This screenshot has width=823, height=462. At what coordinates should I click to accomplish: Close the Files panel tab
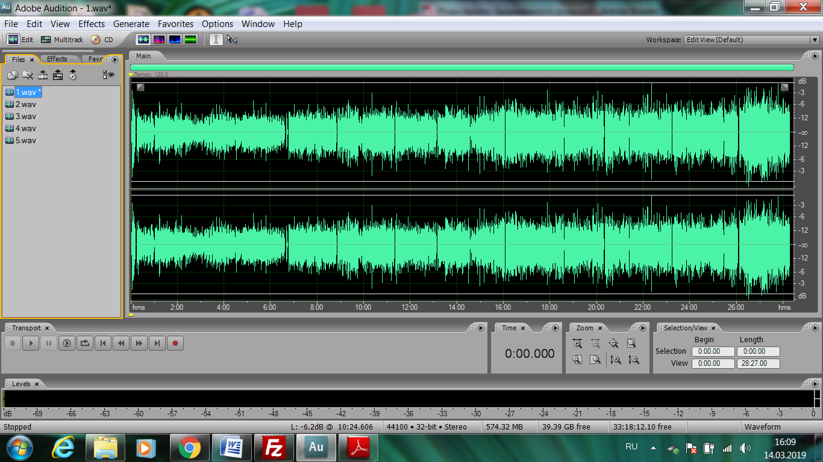coord(32,60)
